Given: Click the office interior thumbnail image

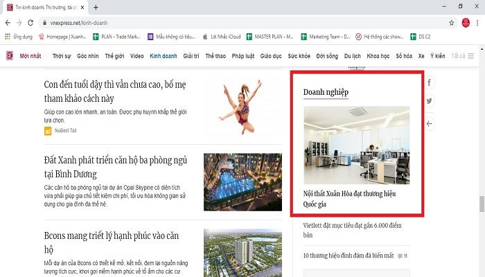Looking at the screenshot, I should point(356,145).
